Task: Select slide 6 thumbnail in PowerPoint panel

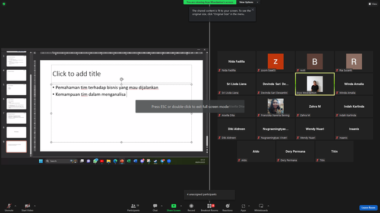Action: pyautogui.click(x=16, y=104)
